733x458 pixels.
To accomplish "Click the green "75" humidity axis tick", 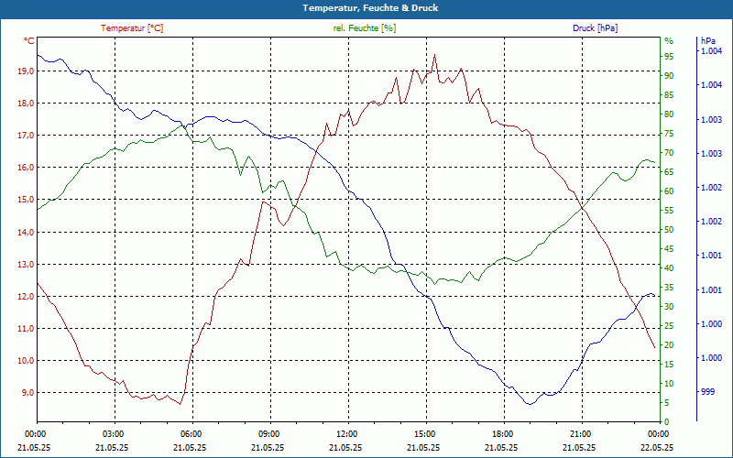I will pos(669,134).
